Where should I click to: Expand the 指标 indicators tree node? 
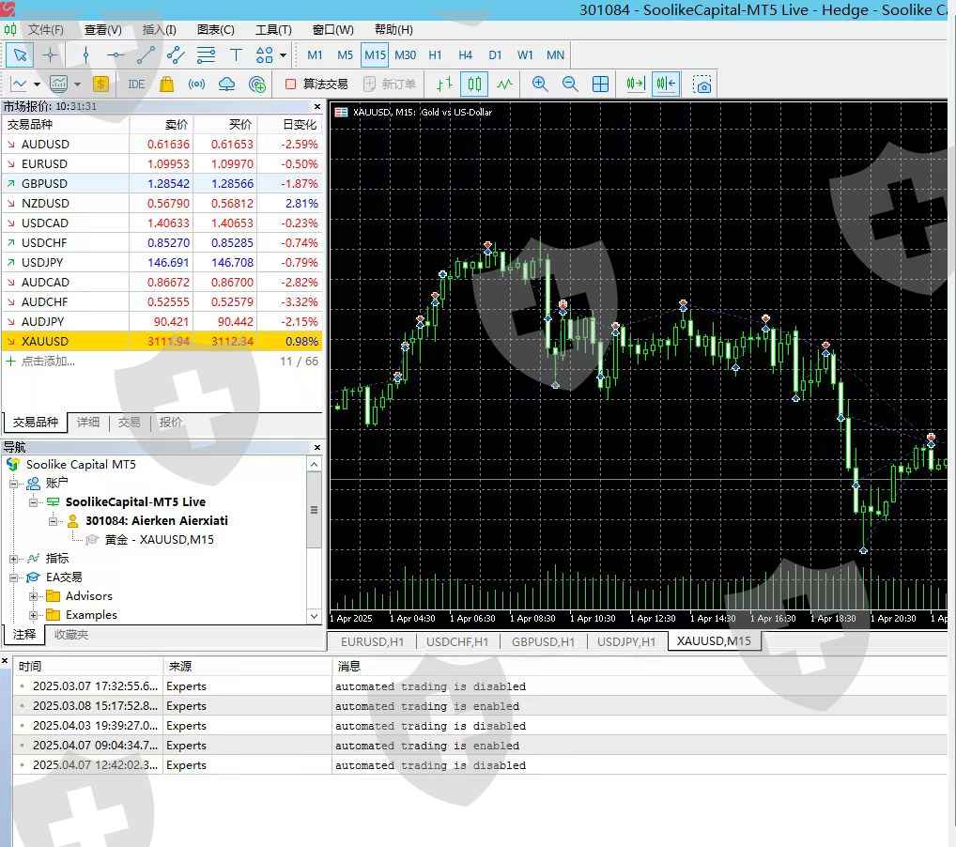(x=15, y=559)
